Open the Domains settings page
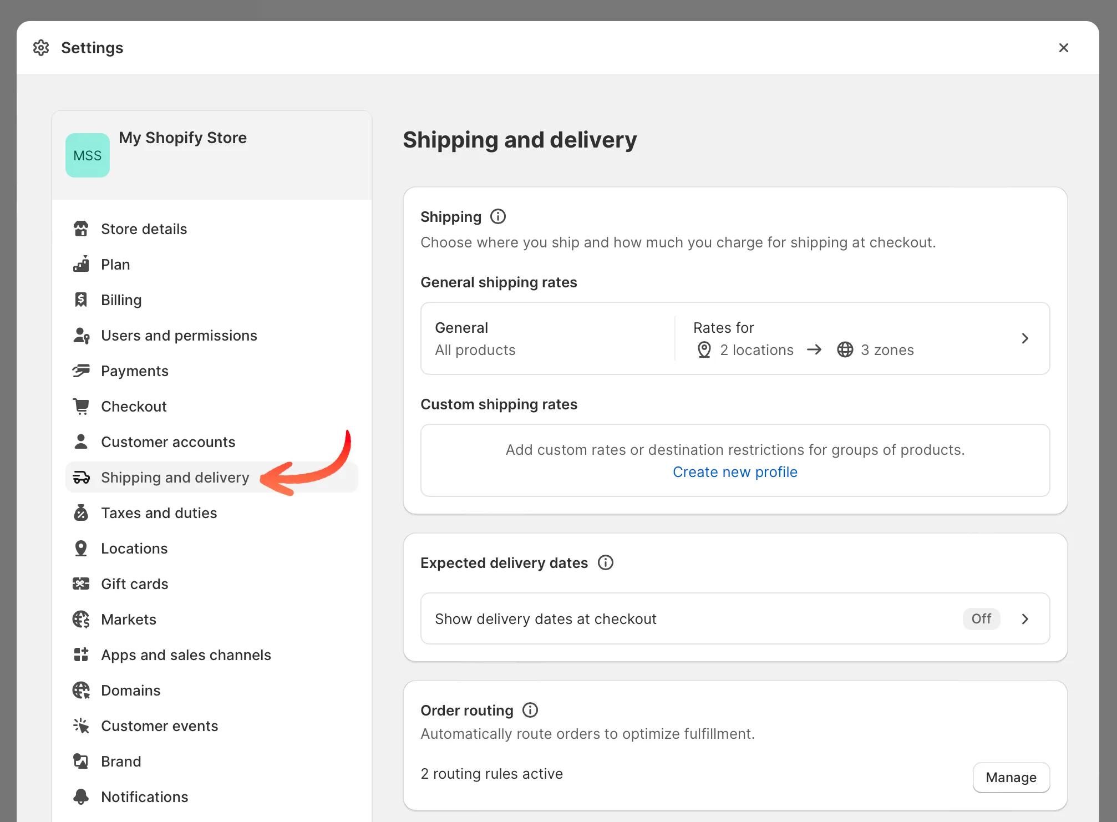The height and width of the screenshot is (822, 1117). (x=212, y=690)
